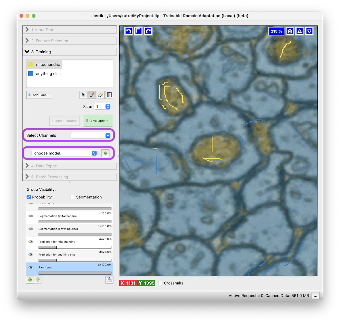Toggle eye for Segmentation (mitochondria) layer
This screenshot has height=323, width=340.
[31, 216]
